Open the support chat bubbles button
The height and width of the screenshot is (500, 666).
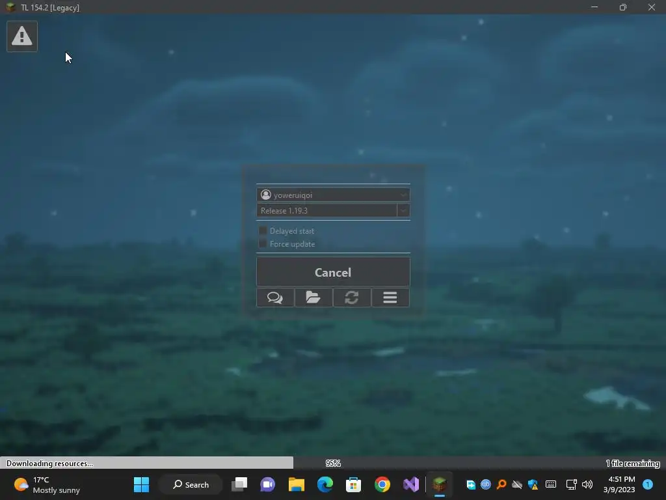pos(275,297)
